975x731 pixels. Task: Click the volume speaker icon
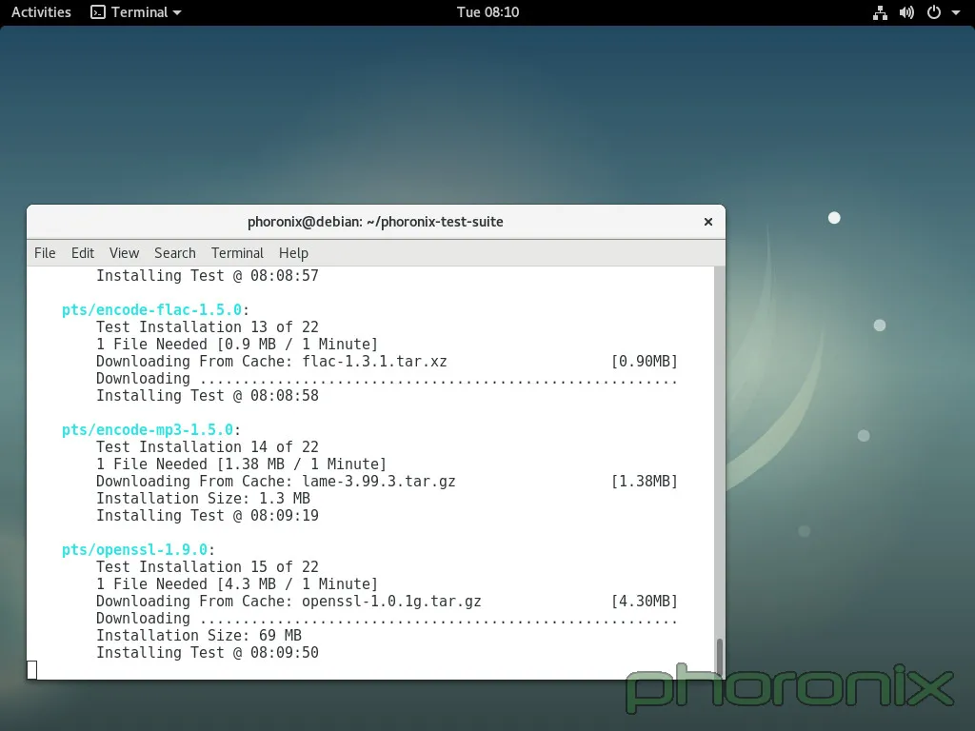906,12
